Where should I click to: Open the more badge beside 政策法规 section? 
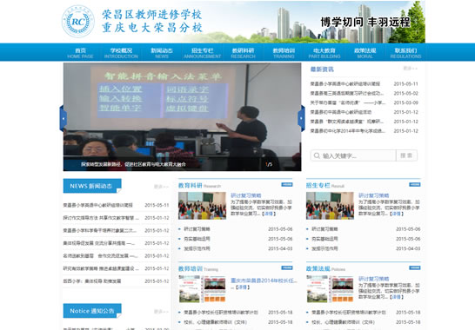[415, 267]
